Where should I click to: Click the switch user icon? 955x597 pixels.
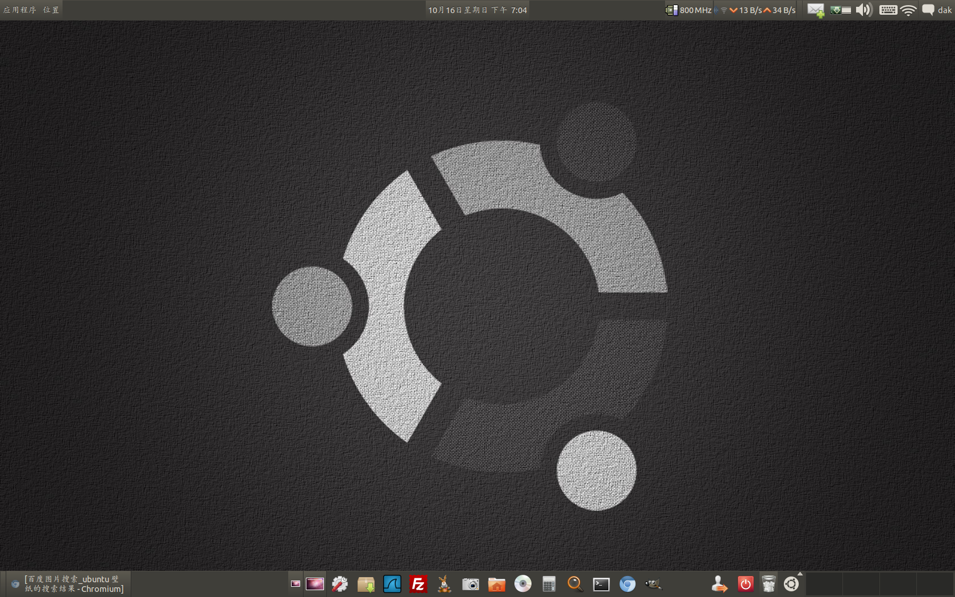point(720,584)
